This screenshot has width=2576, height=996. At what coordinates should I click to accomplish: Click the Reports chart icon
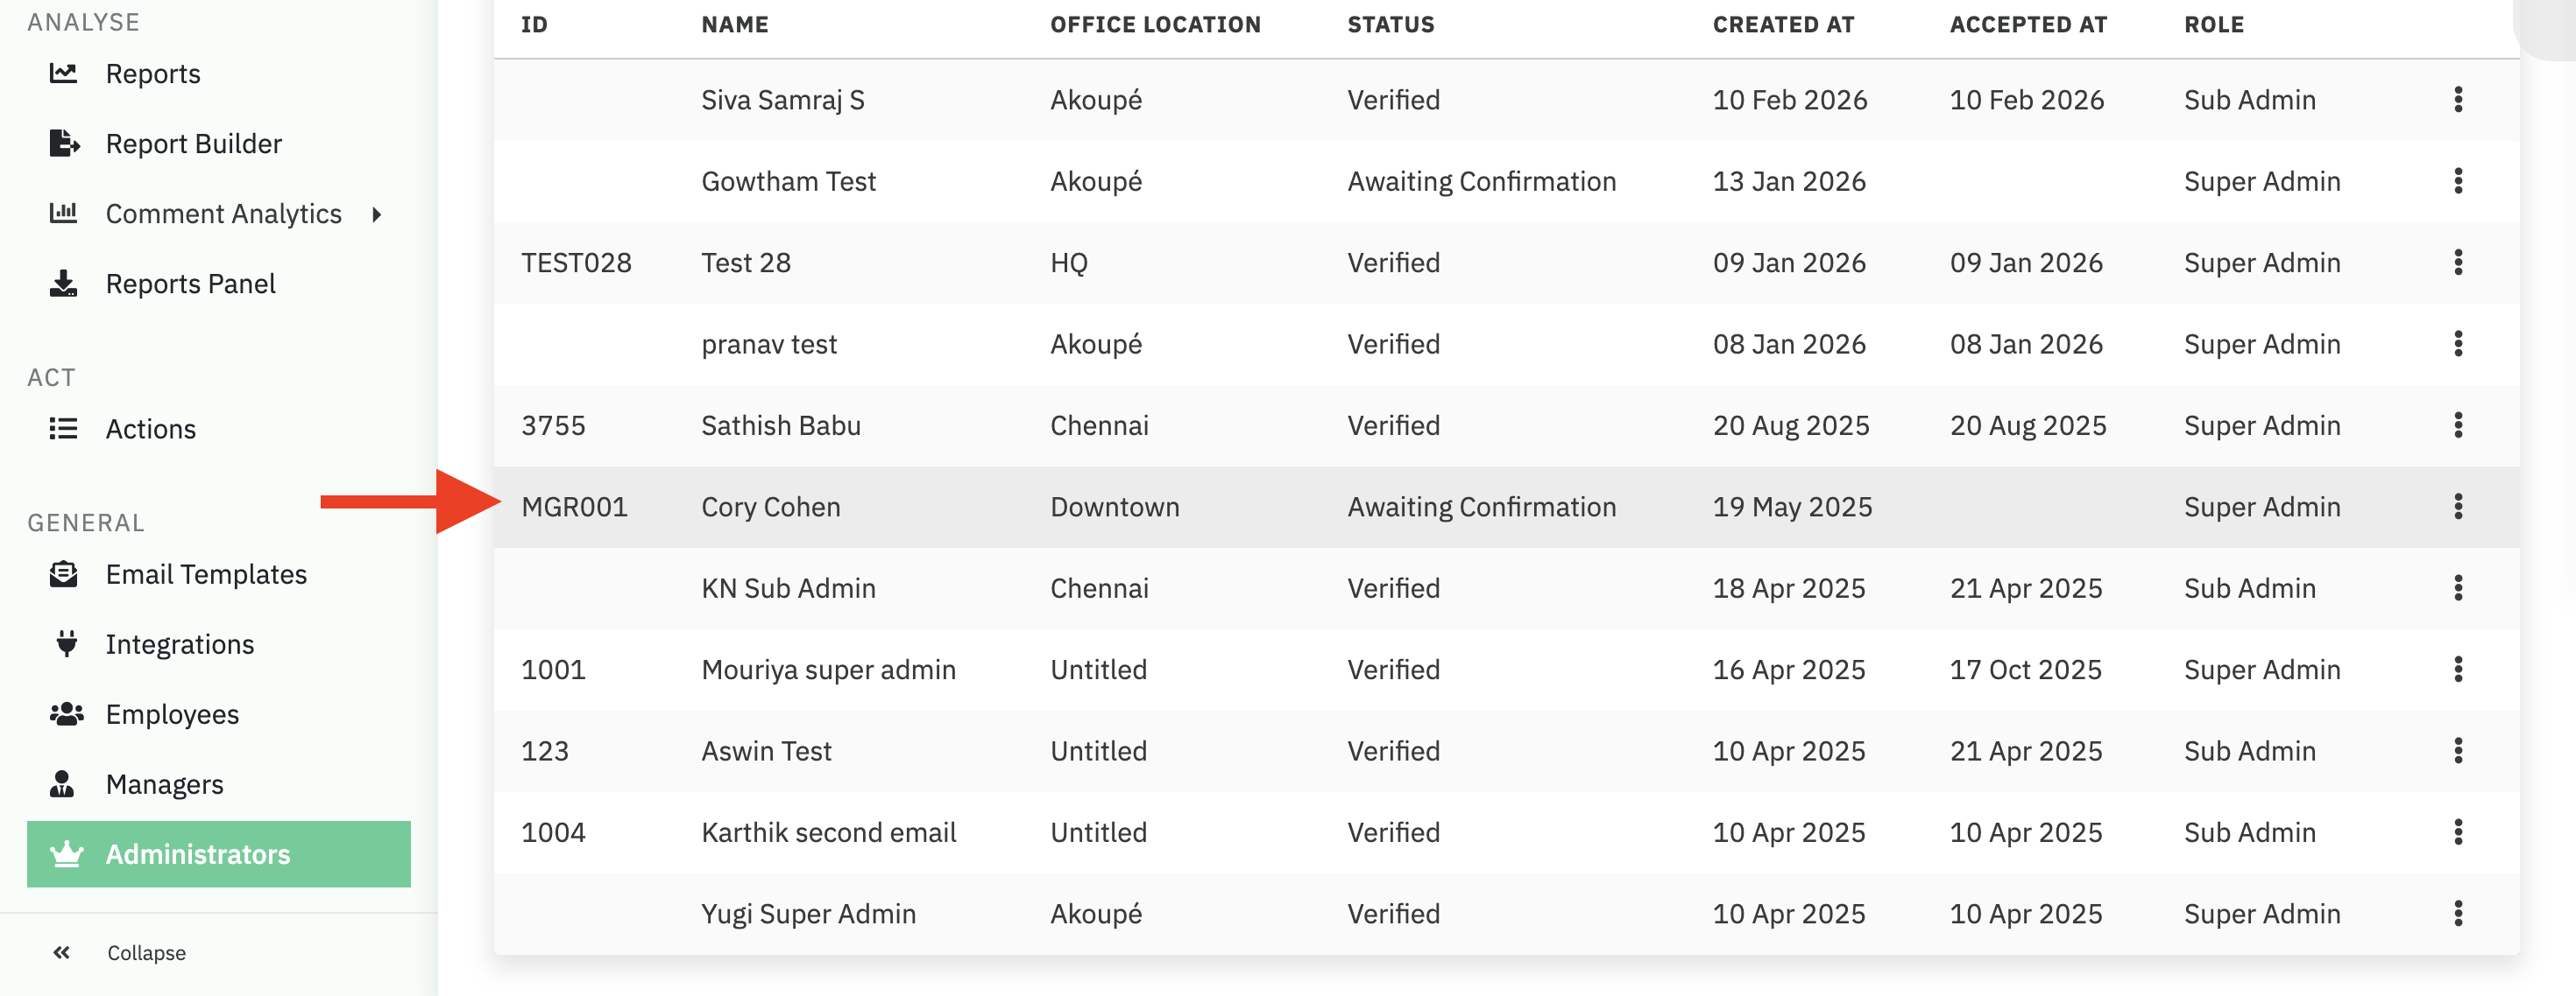tap(63, 73)
